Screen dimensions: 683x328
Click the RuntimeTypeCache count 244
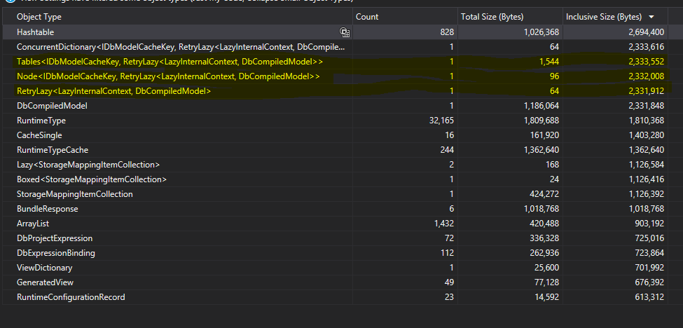(447, 150)
